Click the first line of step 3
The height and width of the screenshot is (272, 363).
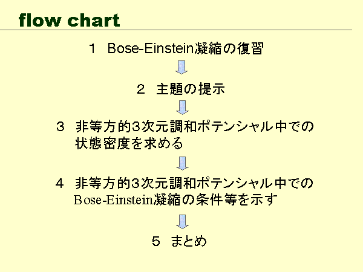(x=194, y=128)
